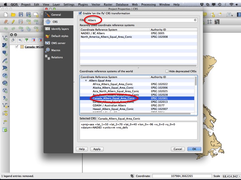This screenshot has width=241, height=180.
Task: Open the OWS server section
Action: [x=58, y=43]
